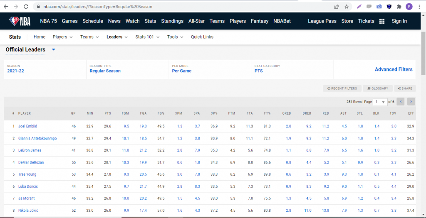Image resolution: width=426 pixels, height=218 pixels.
Task: Click the gray extension icon beside feather
Action: [369, 7]
